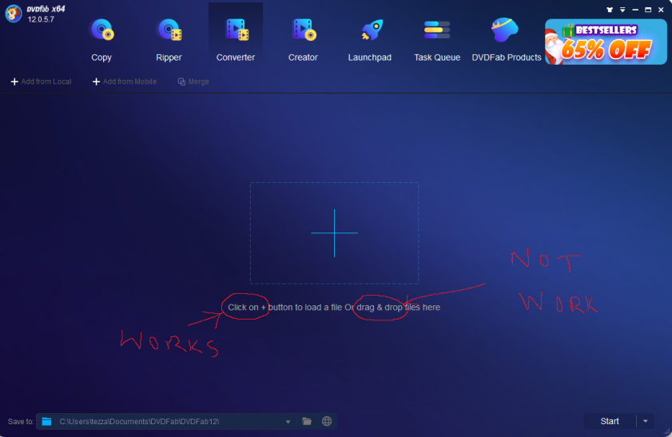Open the Ripper module
The width and height of the screenshot is (672, 437).
[x=169, y=40]
